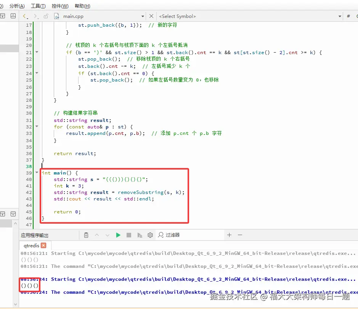
Task: Click 'return 0;' at line 45
Action: click(x=67, y=212)
